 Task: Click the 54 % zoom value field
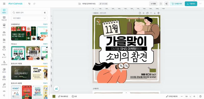(188, 96)
